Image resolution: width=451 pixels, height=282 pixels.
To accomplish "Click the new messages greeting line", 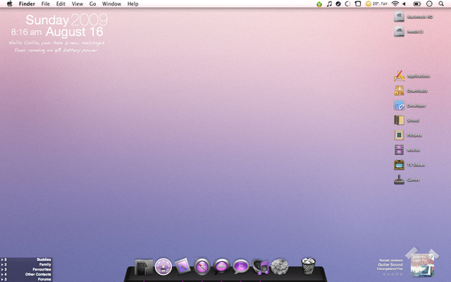I will 56,43.
